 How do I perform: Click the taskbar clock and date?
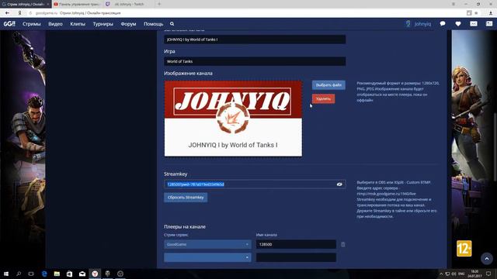[474, 274]
